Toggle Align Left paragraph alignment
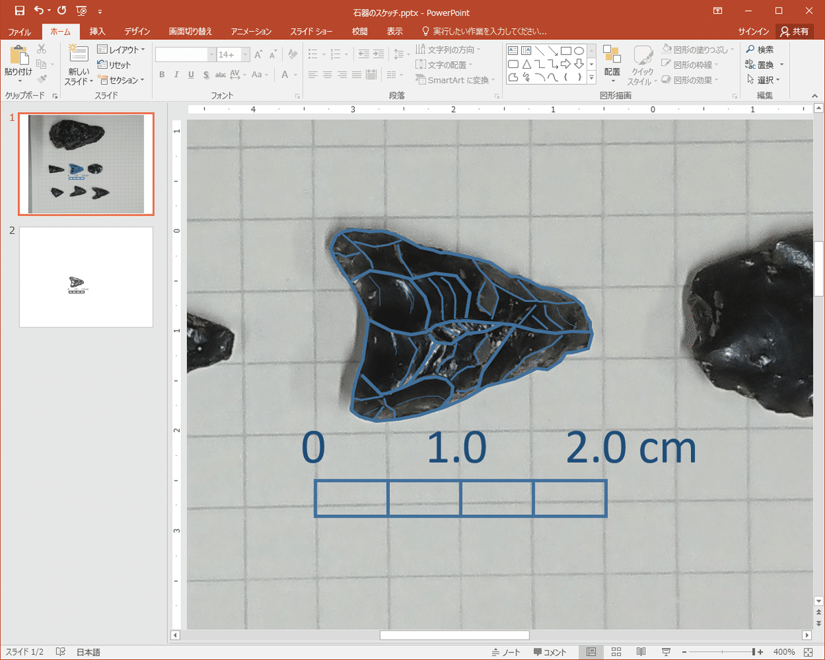825x660 pixels. [313, 75]
